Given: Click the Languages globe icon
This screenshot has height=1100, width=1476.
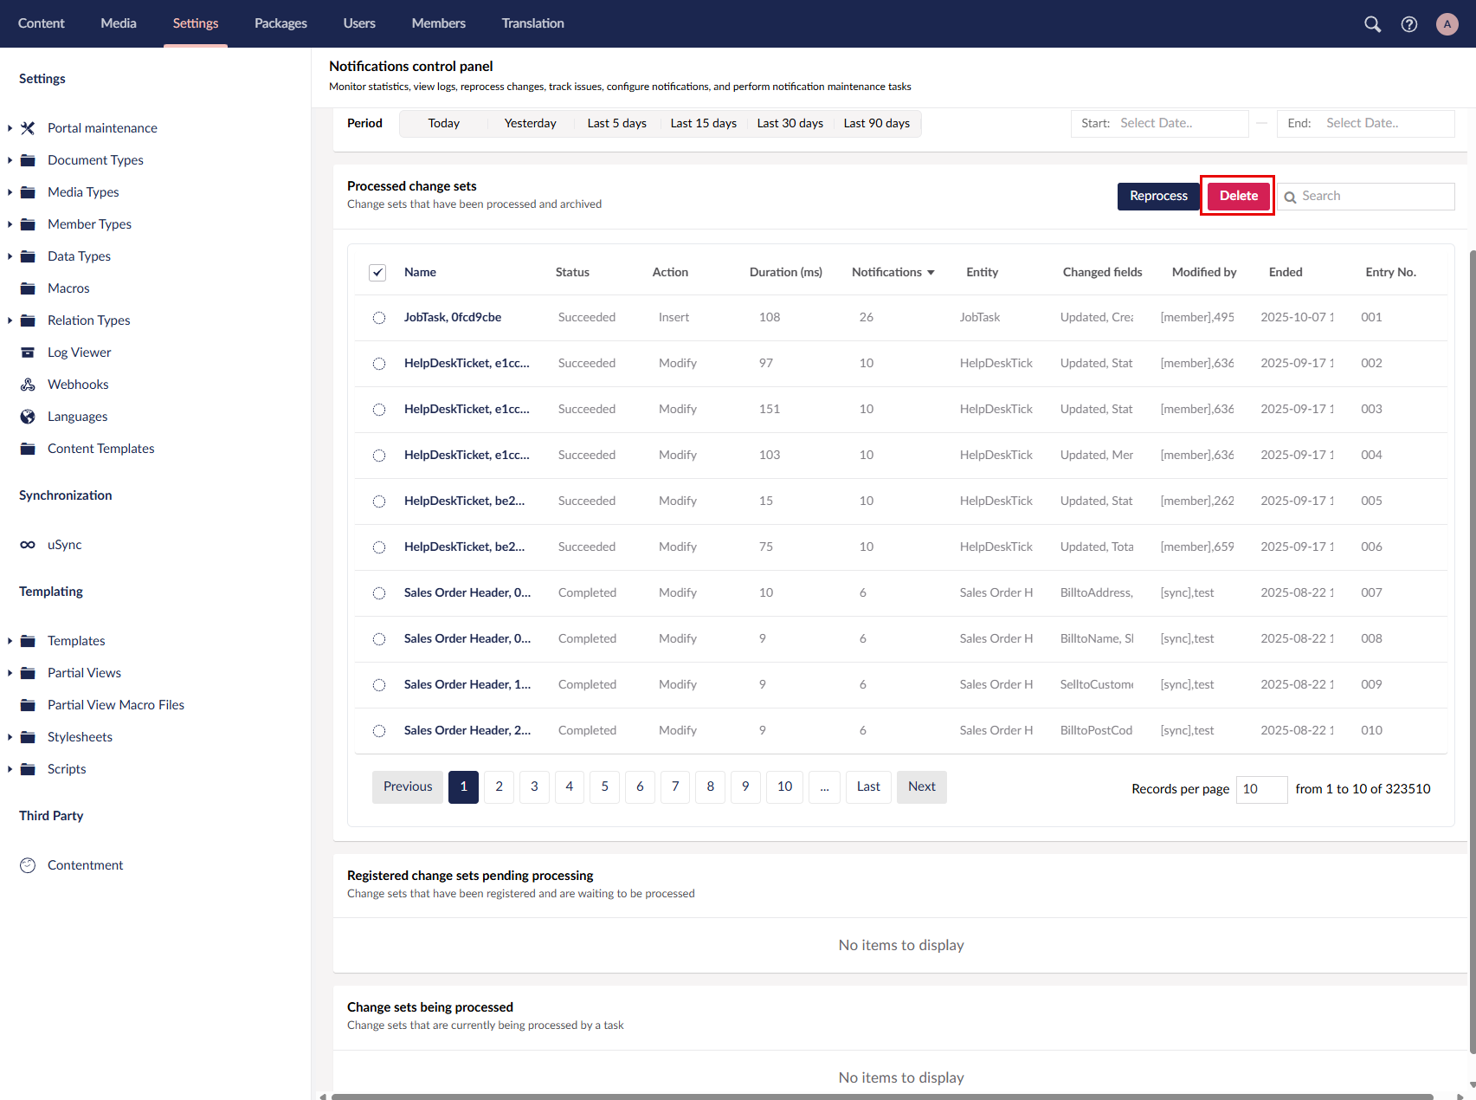Looking at the screenshot, I should pyautogui.click(x=28, y=417).
